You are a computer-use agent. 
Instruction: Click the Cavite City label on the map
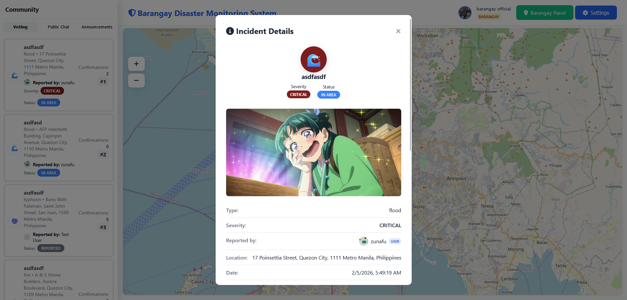[x=202, y=282]
